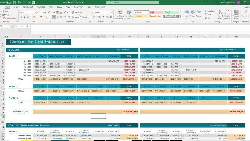
Task: Switch to the Data tab
Action: pos(51,7)
